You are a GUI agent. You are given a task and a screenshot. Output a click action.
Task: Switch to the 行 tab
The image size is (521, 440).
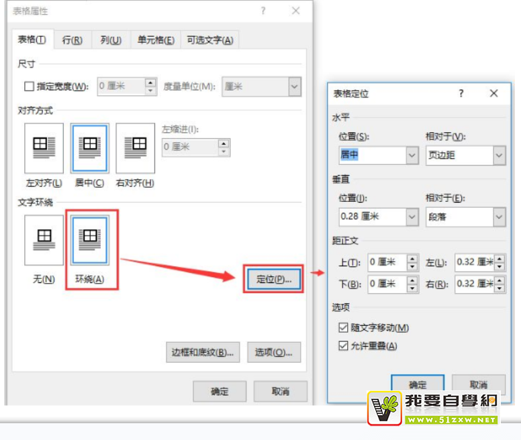[72, 40]
